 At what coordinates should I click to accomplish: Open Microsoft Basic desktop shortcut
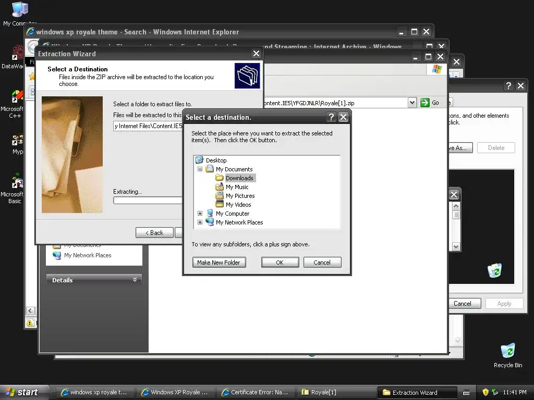pos(14,189)
